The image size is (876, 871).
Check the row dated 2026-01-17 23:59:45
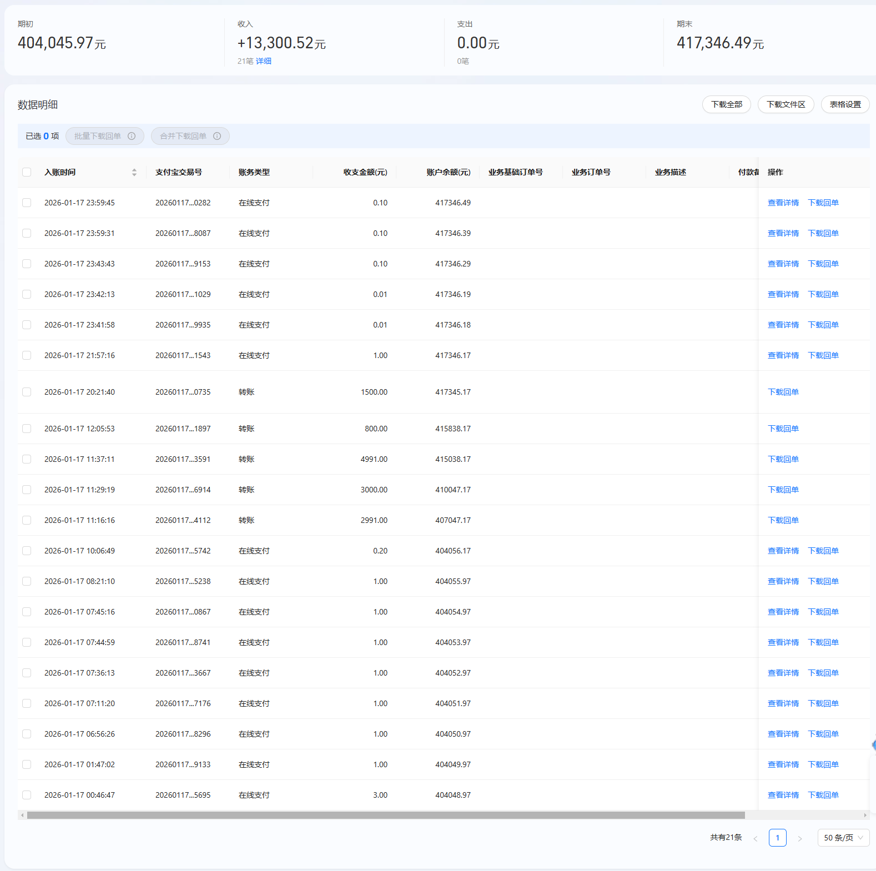27,203
